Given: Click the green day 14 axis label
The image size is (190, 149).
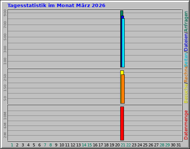Looking at the screenshot, I should coord(84,145).
